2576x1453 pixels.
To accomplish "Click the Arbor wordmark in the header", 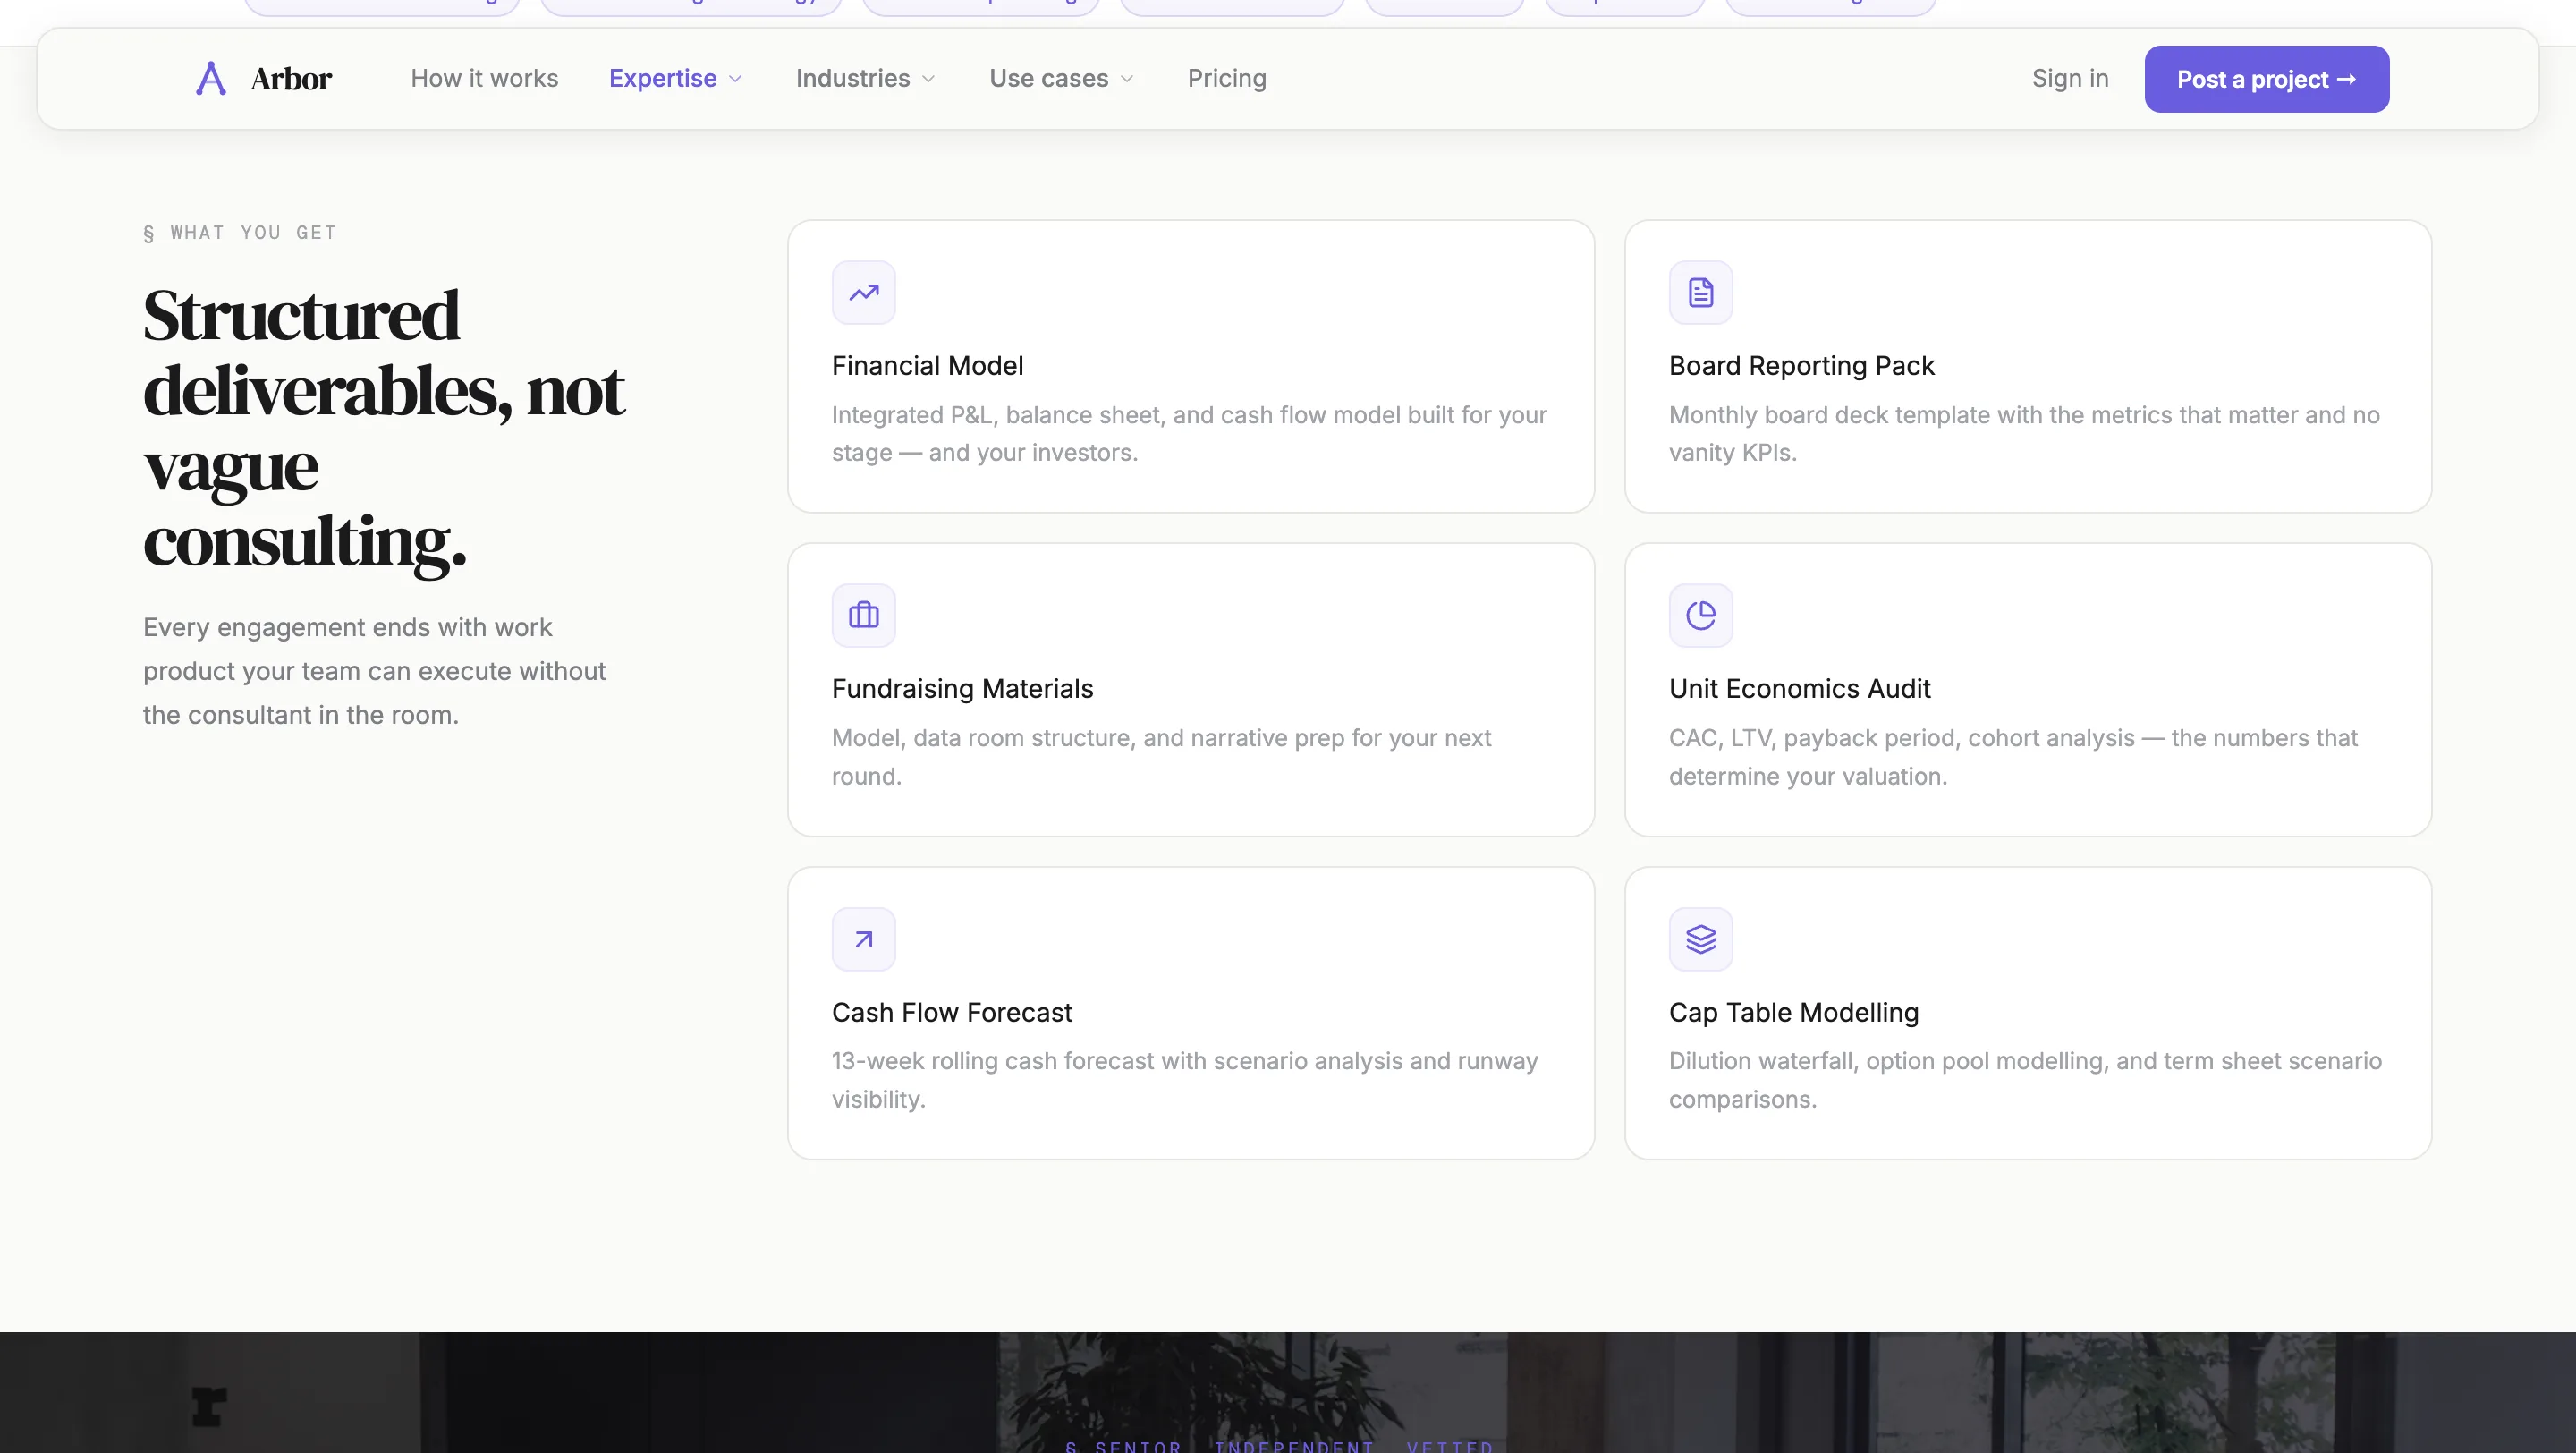I will click(x=291, y=78).
